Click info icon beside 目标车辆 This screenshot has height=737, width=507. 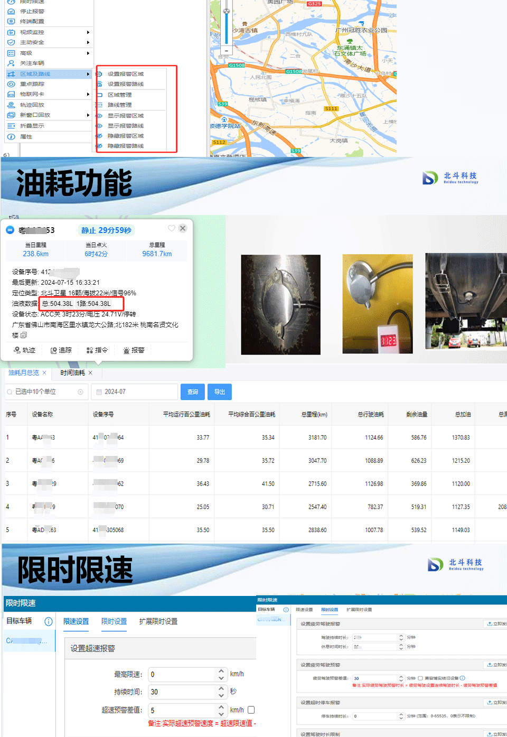(48, 621)
